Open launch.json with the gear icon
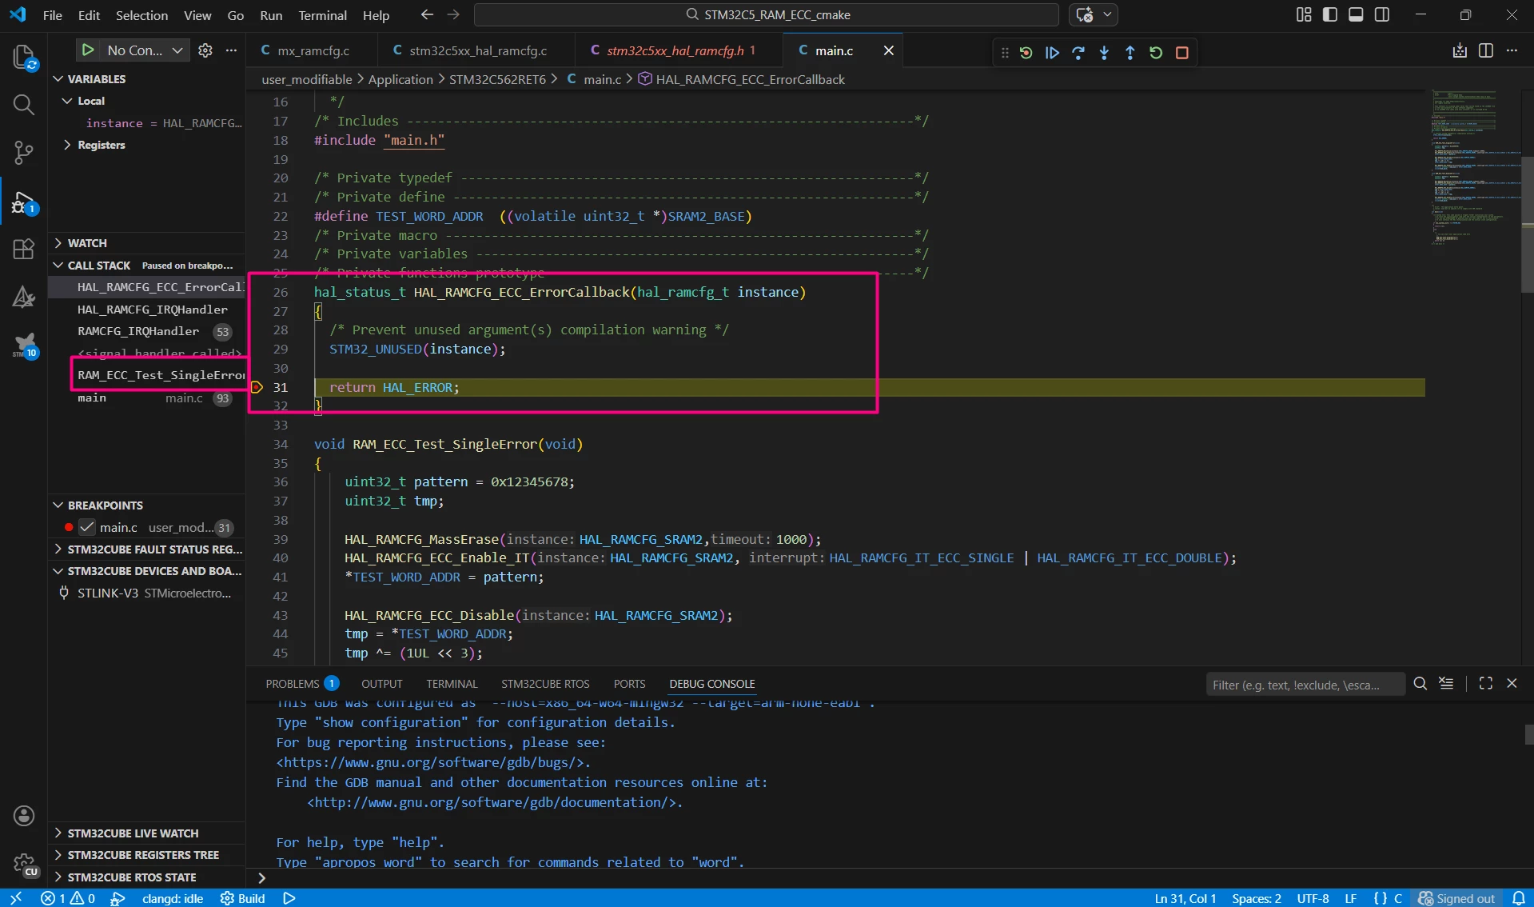The width and height of the screenshot is (1534, 907). [205, 50]
